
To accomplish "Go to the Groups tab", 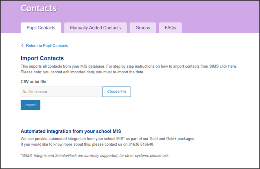I will [x=143, y=28].
